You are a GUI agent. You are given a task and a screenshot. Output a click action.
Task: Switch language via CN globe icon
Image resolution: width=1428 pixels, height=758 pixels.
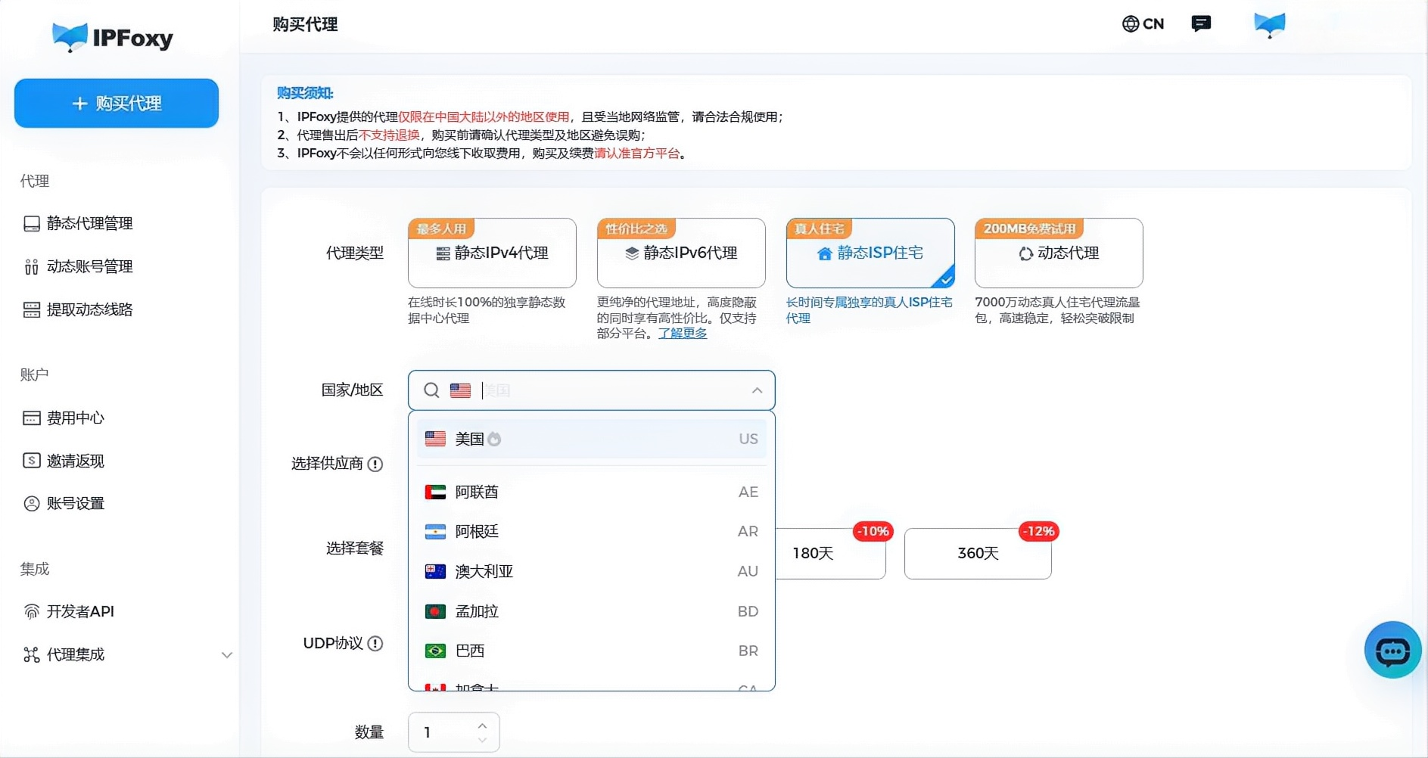(1143, 24)
